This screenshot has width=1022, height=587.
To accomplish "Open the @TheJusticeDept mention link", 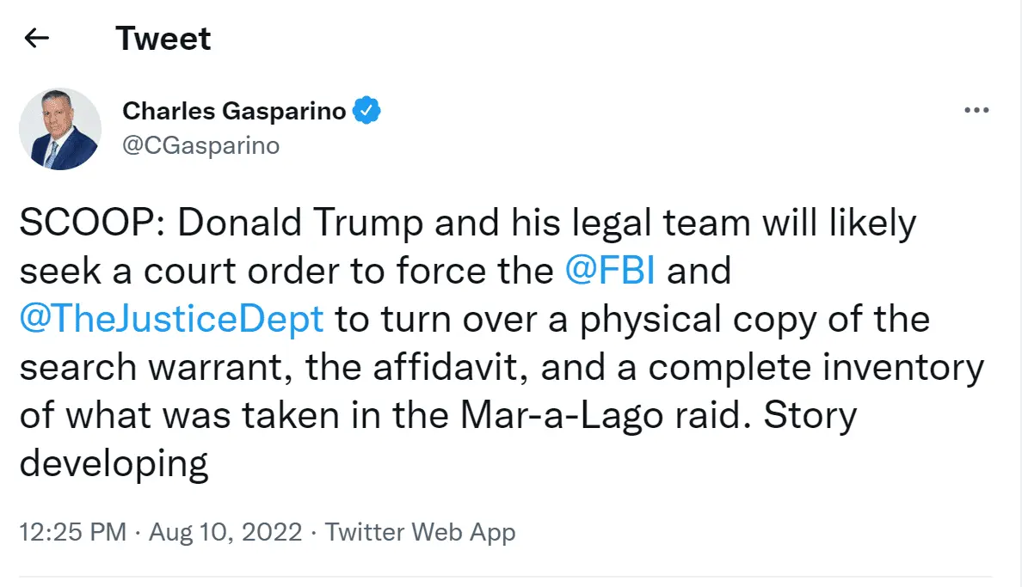I will point(171,319).
